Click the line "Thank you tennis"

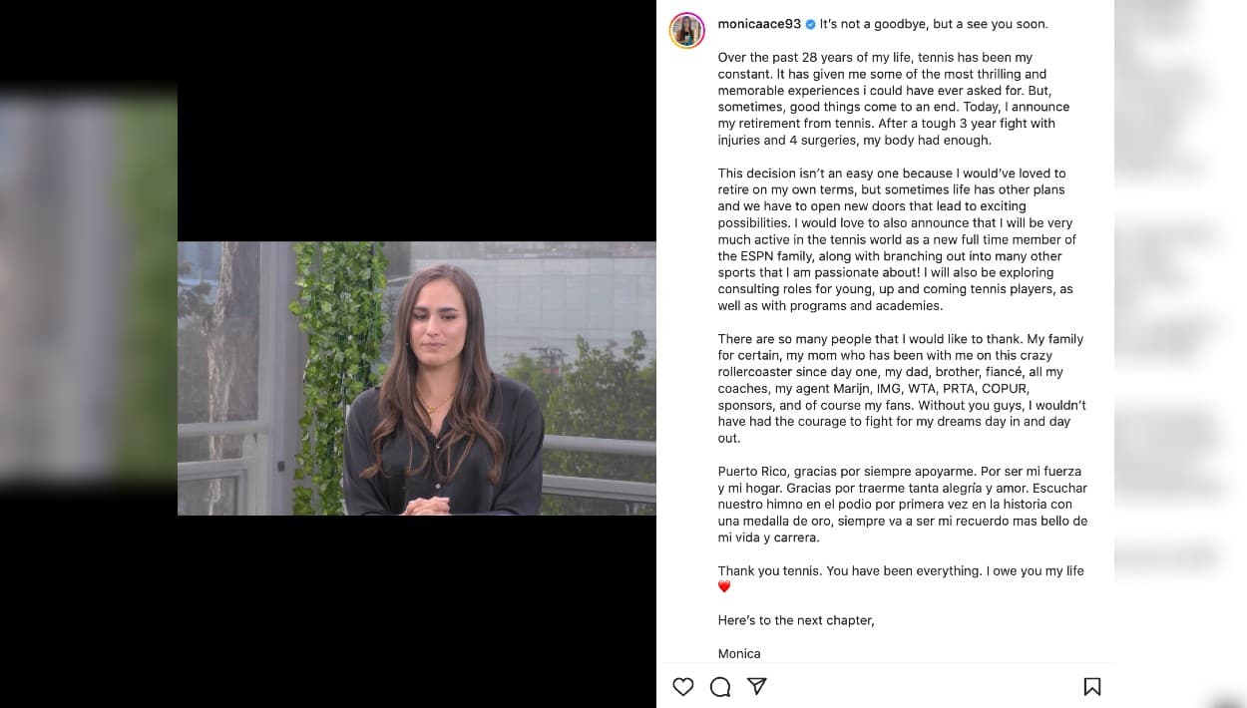900,570
